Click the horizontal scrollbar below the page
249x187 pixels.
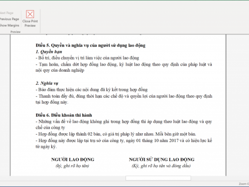click(x=158, y=178)
